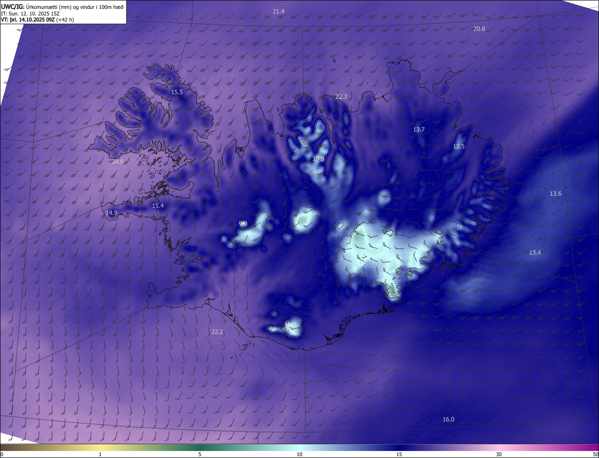Screen dimensions: 599x458
Task: Click the 10.8 value label
Action: point(318,159)
